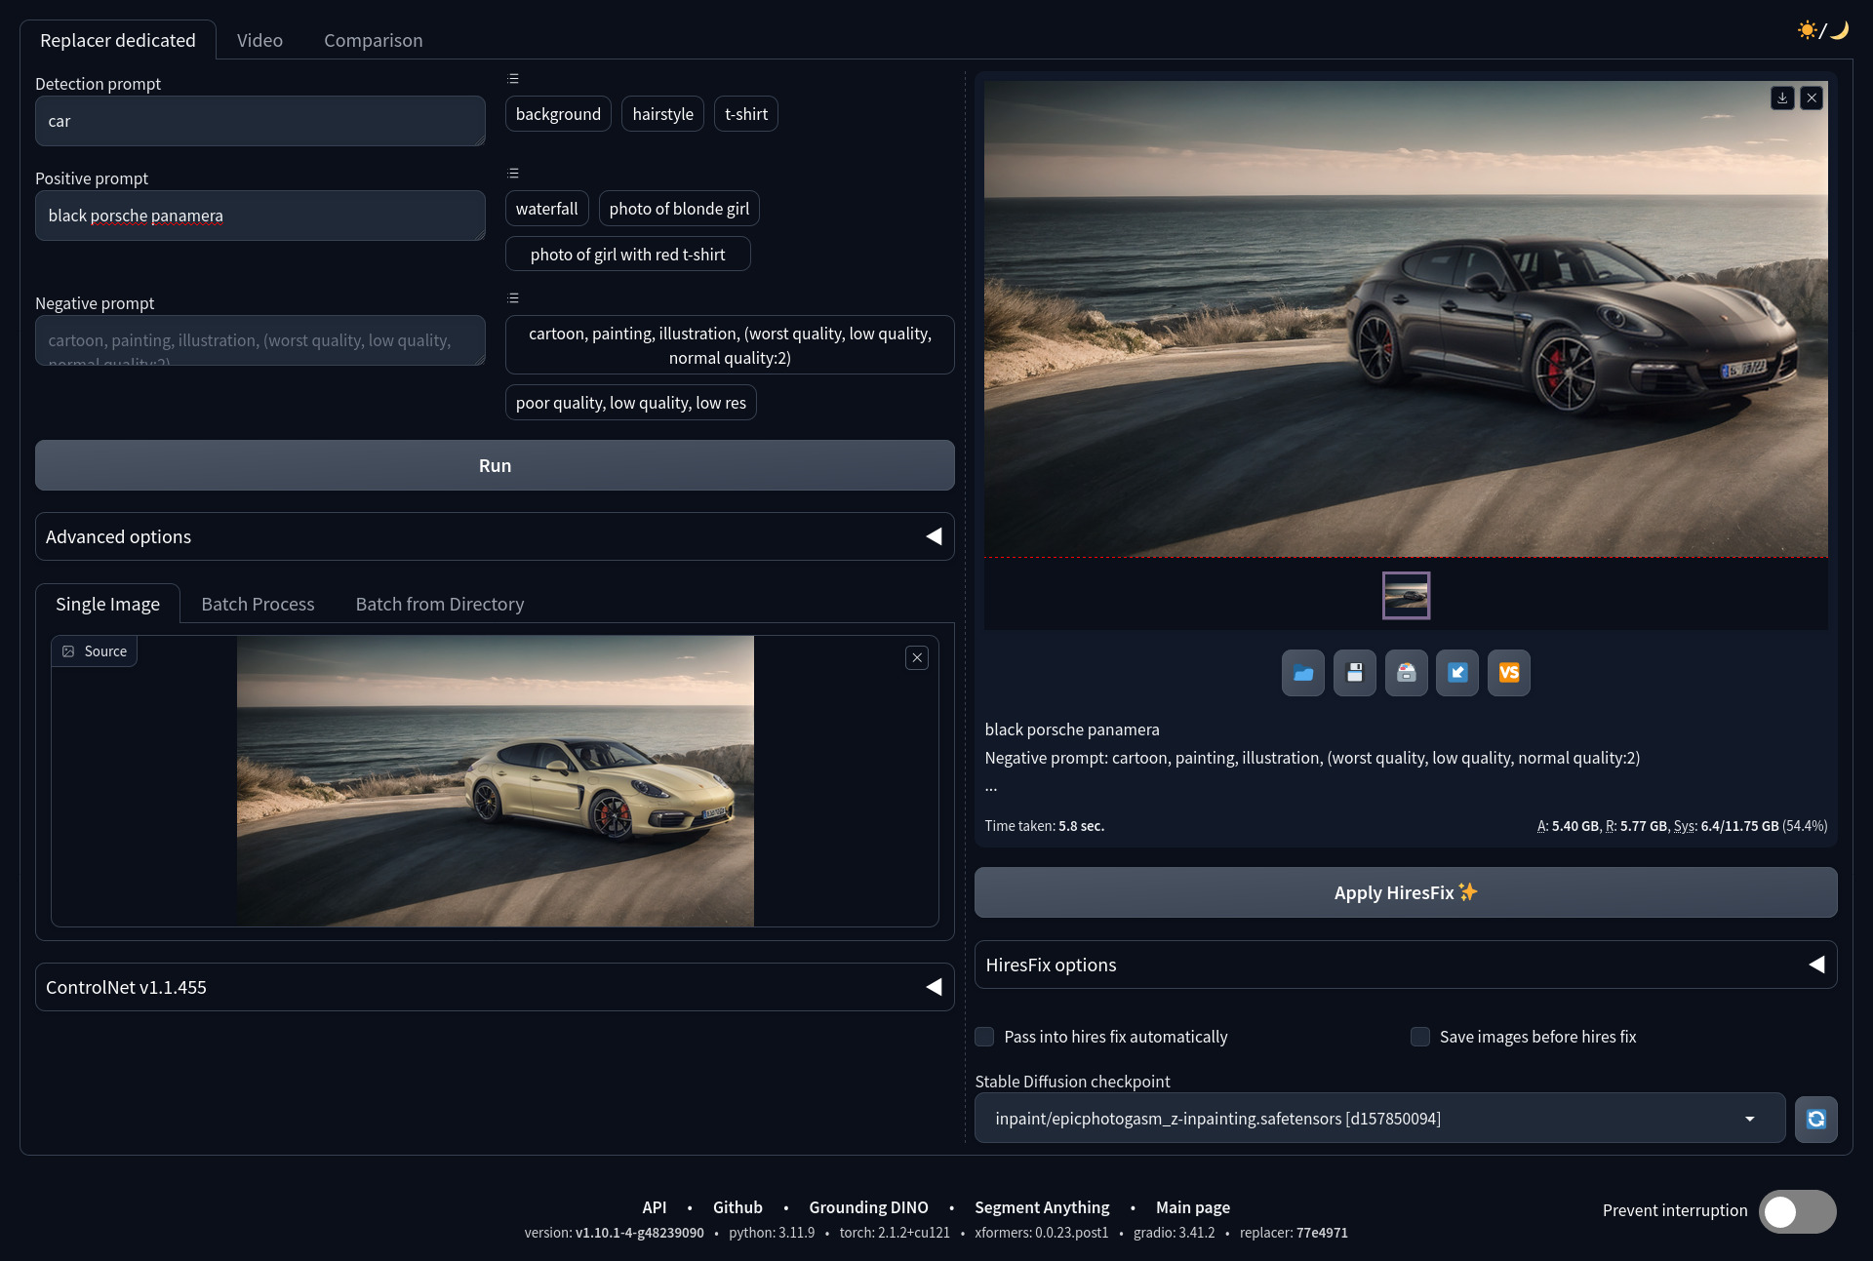Switch to Batch Process tab

coord(258,603)
